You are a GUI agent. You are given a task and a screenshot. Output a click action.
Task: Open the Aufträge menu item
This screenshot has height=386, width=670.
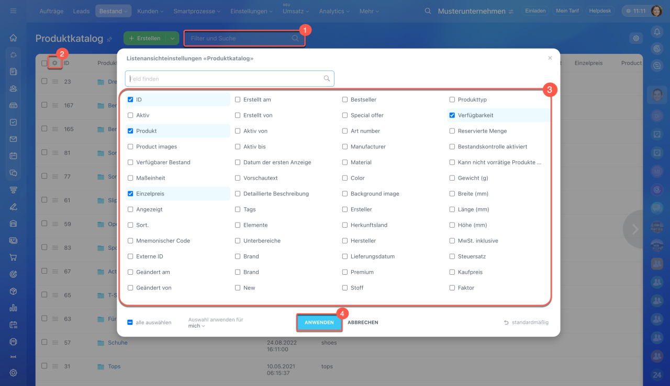pos(52,11)
